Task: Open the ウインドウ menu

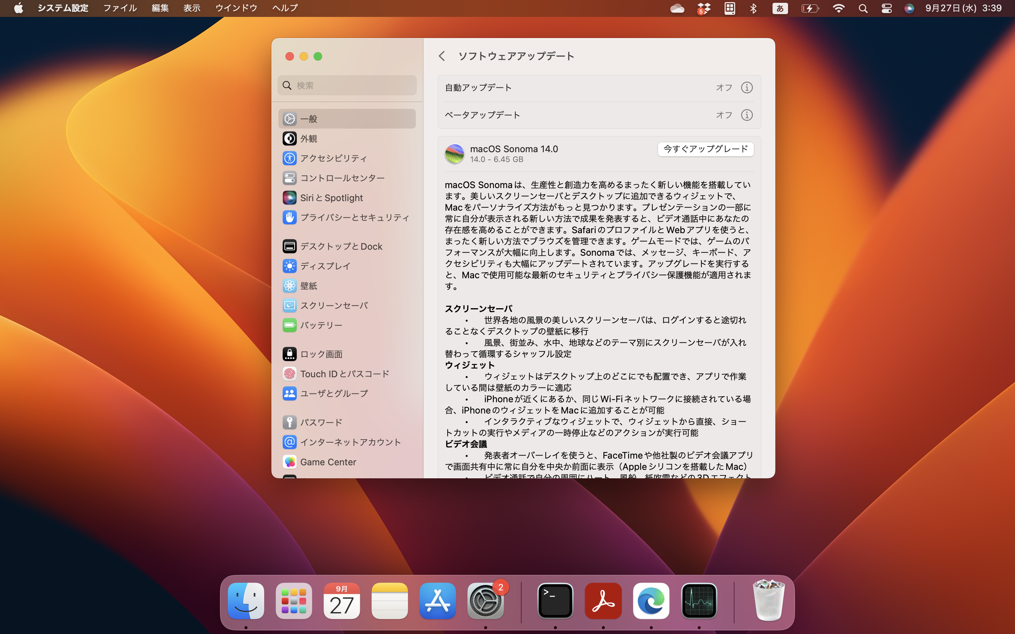Action: pyautogui.click(x=236, y=8)
